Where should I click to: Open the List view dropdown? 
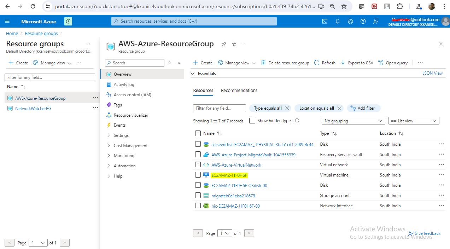point(414,121)
